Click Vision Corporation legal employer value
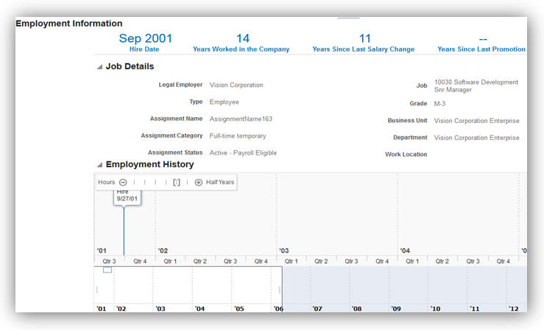The height and width of the screenshot is (330, 544). click(236, 85)
